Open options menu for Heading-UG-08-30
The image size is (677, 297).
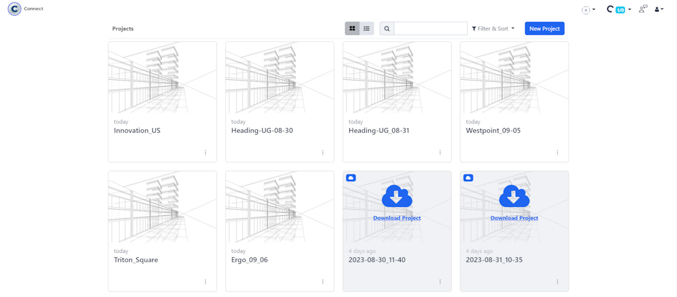point(322,152)
